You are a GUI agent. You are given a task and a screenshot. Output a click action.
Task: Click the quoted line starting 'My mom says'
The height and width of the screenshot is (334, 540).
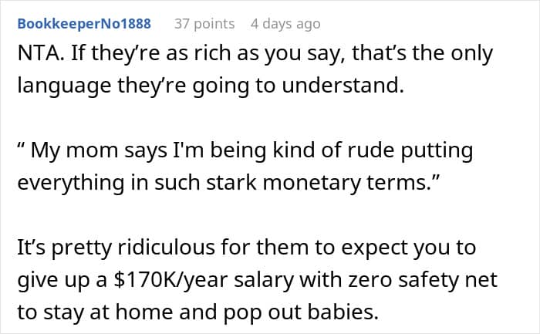(245, 151)
